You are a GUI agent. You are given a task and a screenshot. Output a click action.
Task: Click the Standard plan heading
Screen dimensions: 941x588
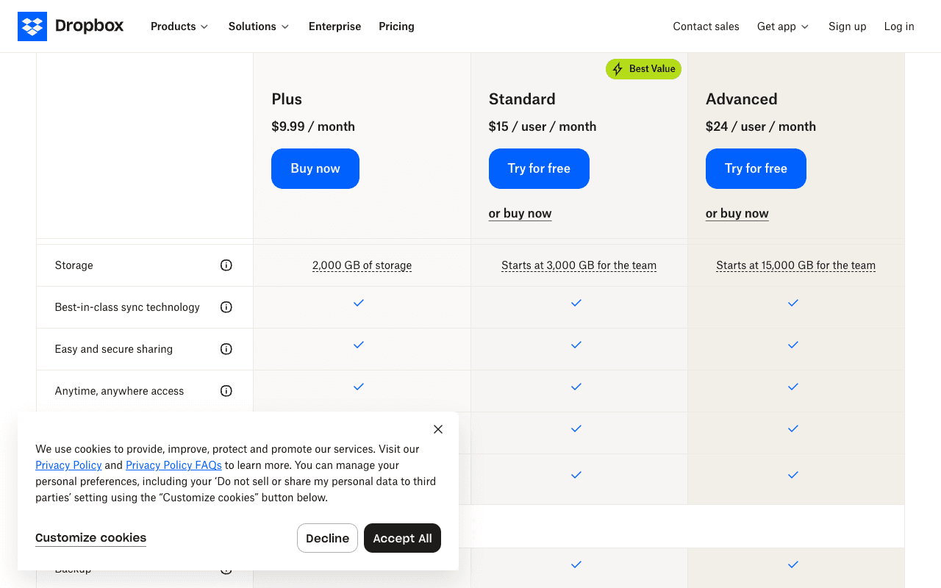(x=522, y=99)
